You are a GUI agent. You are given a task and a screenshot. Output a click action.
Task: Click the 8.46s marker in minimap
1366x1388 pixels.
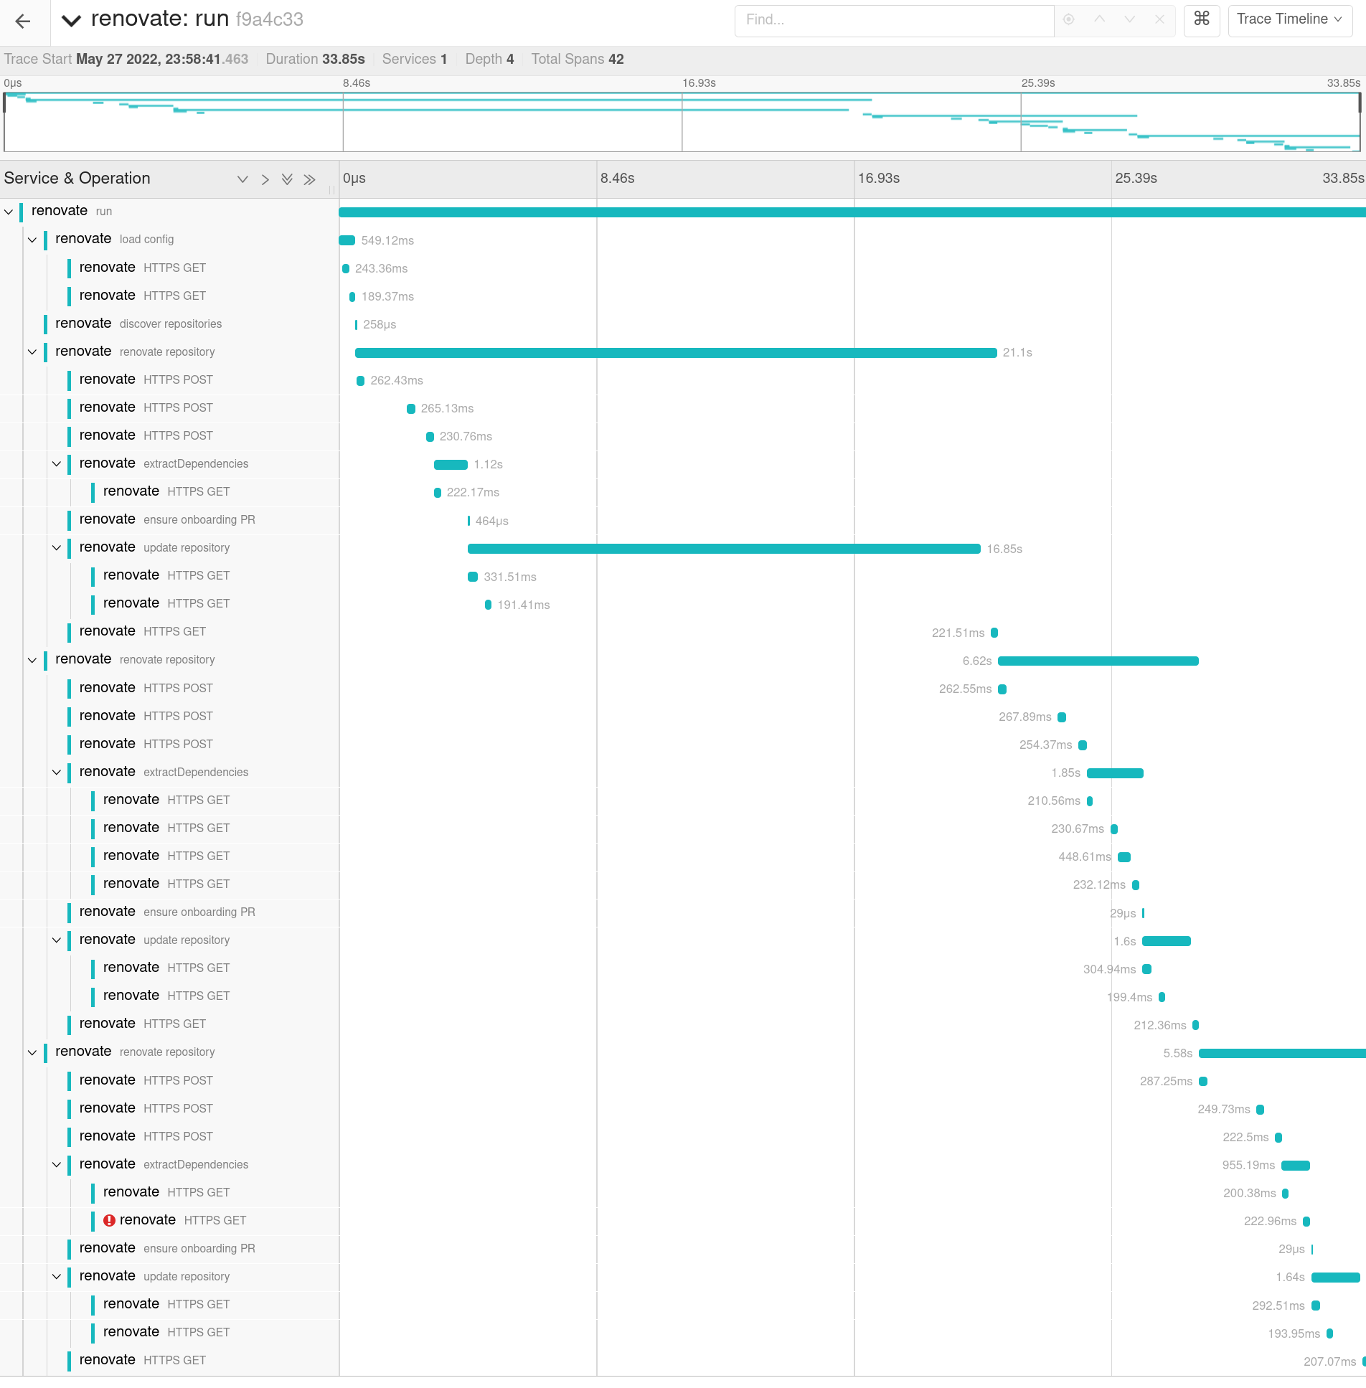(357, 83)
